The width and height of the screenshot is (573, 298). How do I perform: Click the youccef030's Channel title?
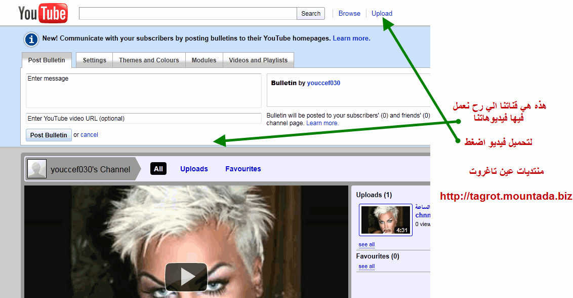90,169
